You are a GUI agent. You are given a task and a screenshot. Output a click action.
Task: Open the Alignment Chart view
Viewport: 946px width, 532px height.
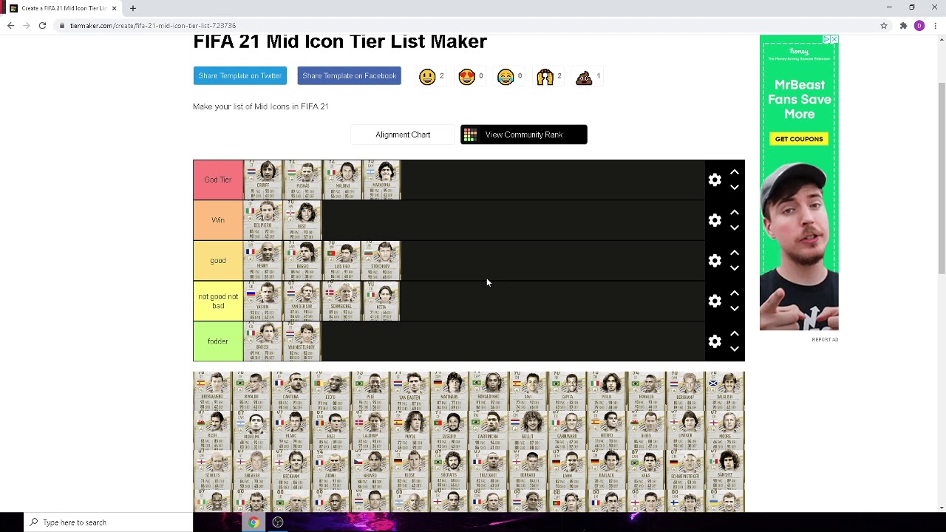coord(403,134)
